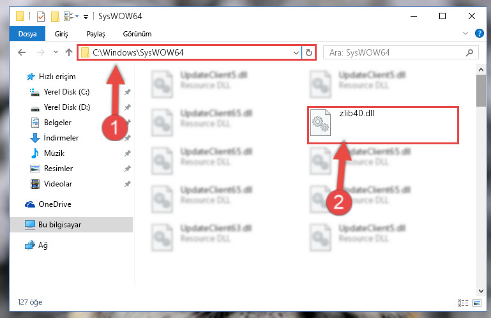
Task: Open the Görünüm ribbon tab
Action: pyautogui.click(x=137, y=34)
